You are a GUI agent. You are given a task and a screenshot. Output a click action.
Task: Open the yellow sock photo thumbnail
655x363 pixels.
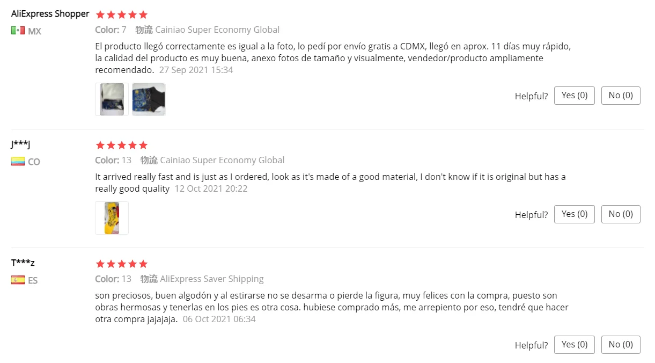[112, 218]
